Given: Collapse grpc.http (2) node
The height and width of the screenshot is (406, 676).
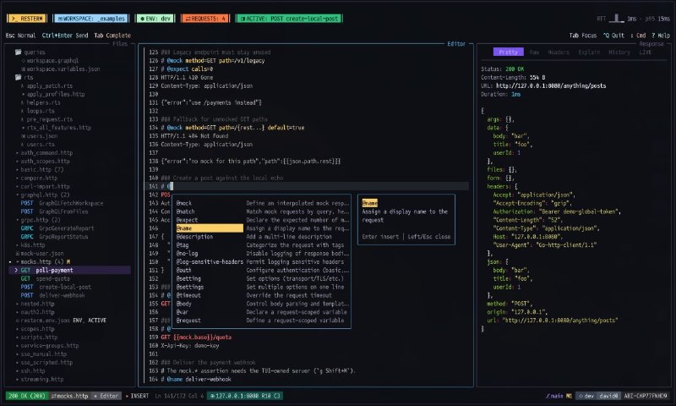Looking at the screenshot, I should (x=17, y=220).
